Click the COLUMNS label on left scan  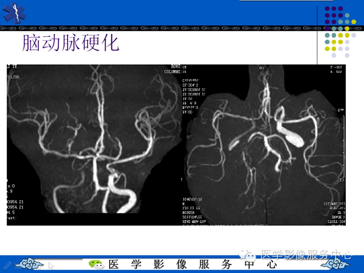(172, 72)
